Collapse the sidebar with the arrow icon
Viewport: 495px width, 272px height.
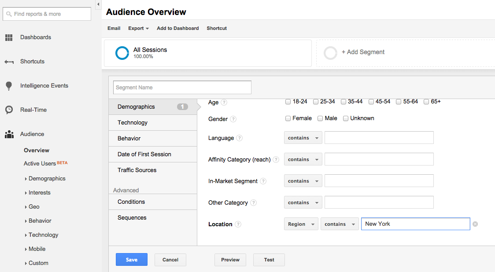point(98,4)
